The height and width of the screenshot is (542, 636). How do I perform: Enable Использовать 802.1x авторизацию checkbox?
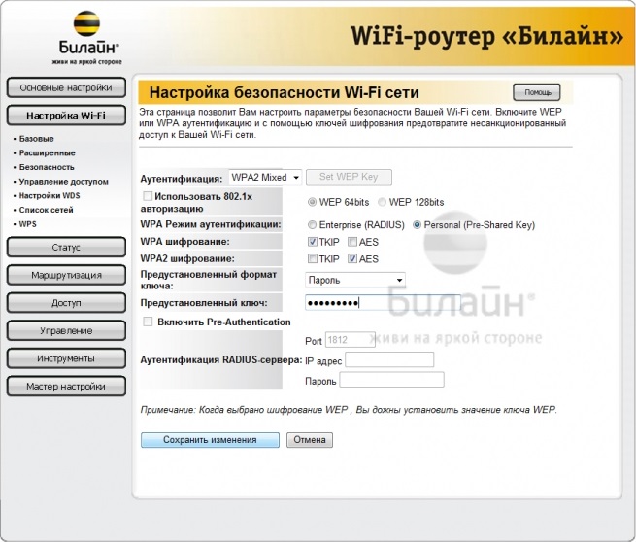click(x=148, y=196)
